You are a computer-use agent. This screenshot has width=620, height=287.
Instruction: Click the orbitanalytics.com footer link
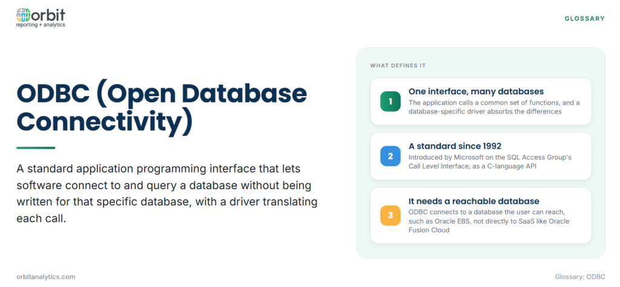click(x=46, y=277)
